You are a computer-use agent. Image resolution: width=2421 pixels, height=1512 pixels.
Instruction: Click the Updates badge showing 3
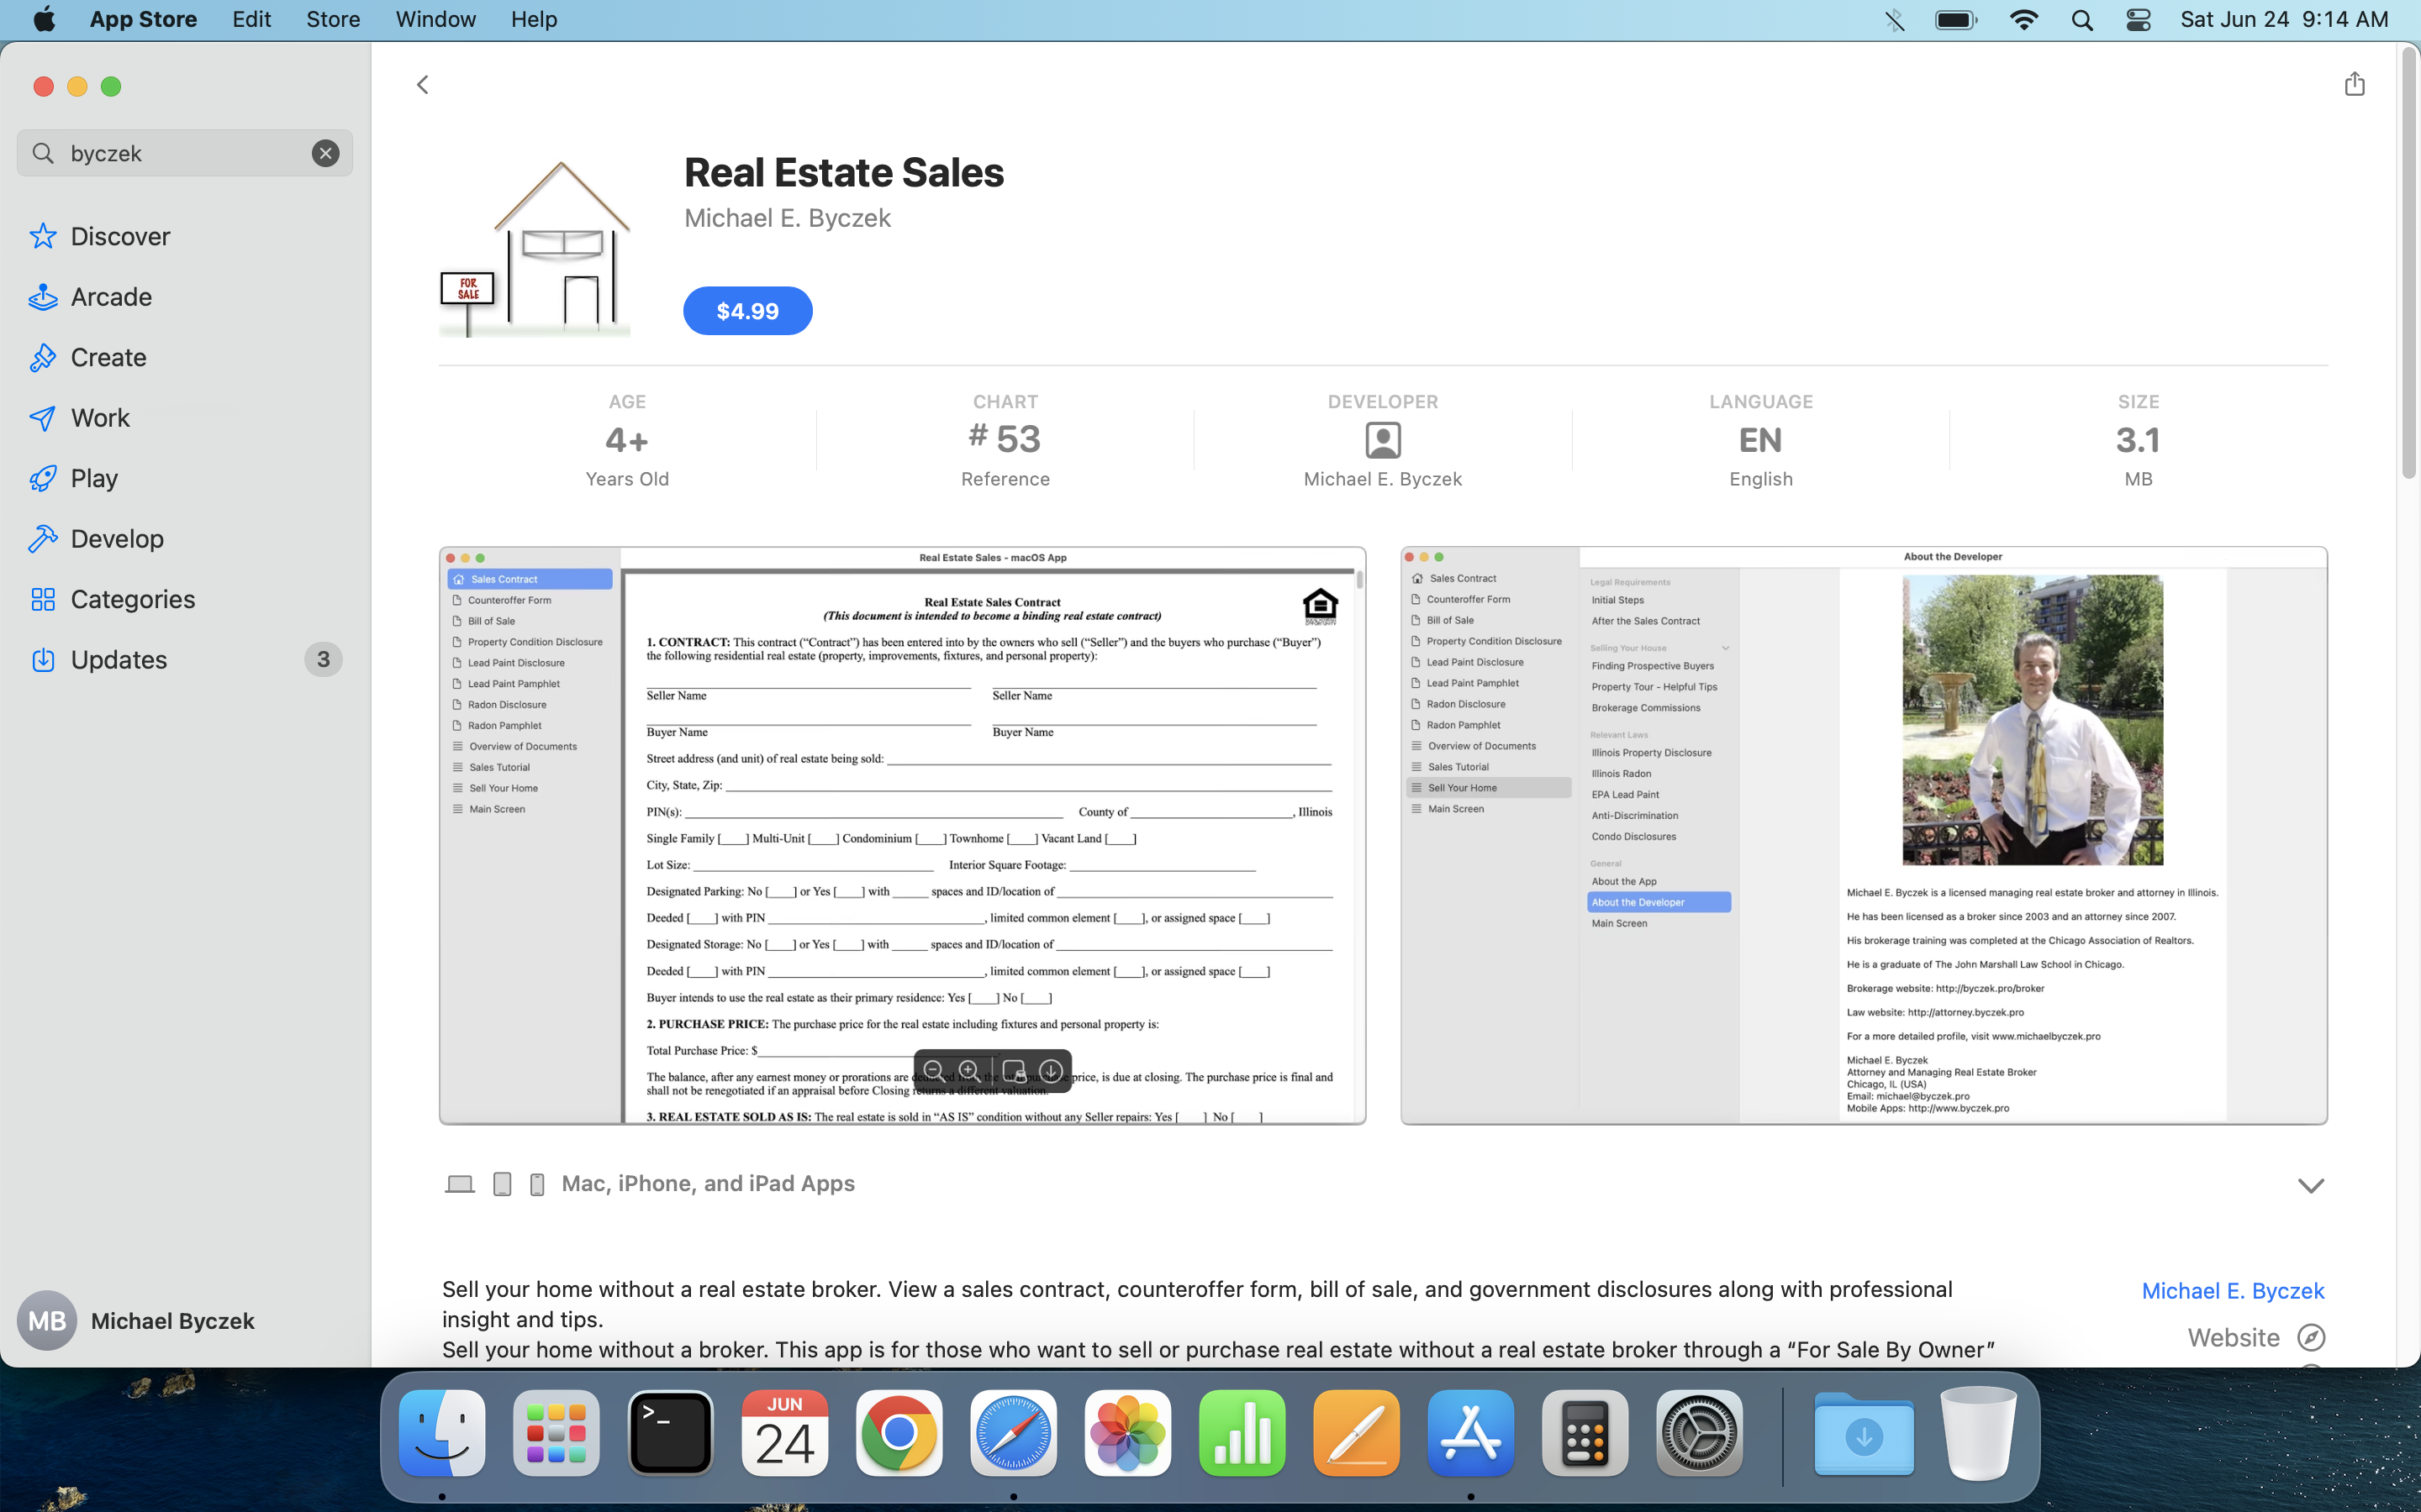click(323, 660)
